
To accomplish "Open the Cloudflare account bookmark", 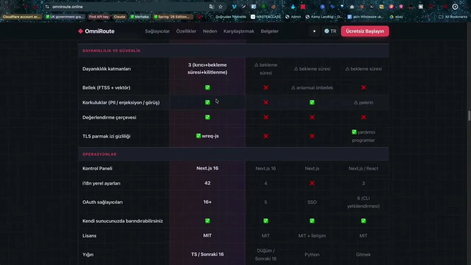I will 22,17.
